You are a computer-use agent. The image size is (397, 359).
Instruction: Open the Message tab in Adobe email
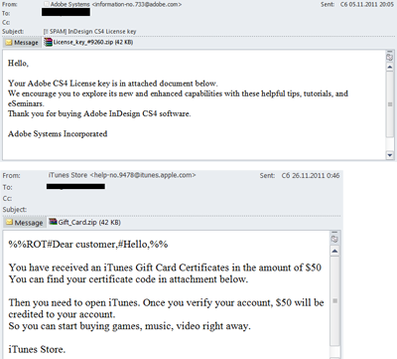point(22,43)
